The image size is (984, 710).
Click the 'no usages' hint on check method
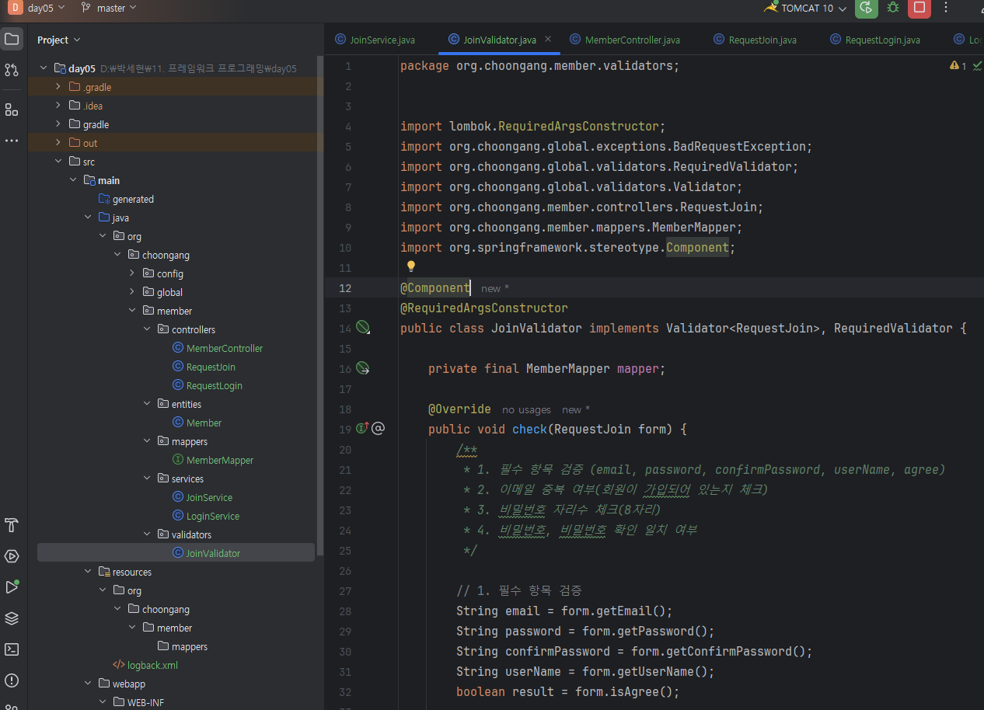coord(526,410)
